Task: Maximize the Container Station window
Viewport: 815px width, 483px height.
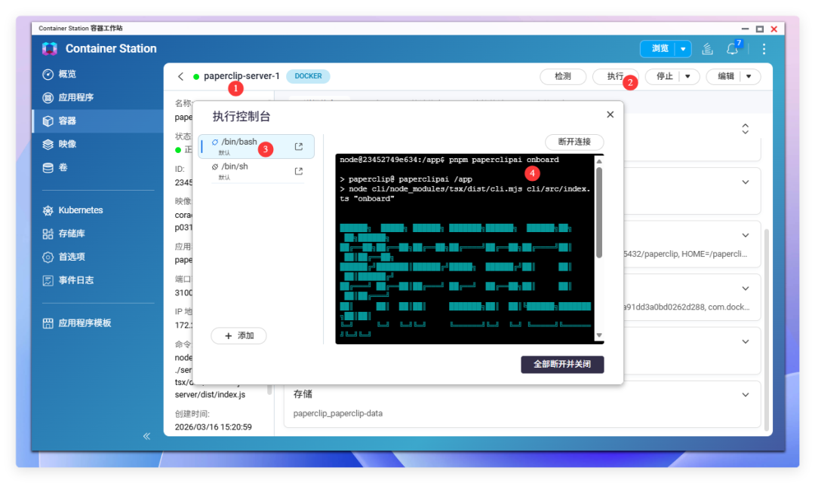Action: [x=759, y=29]
